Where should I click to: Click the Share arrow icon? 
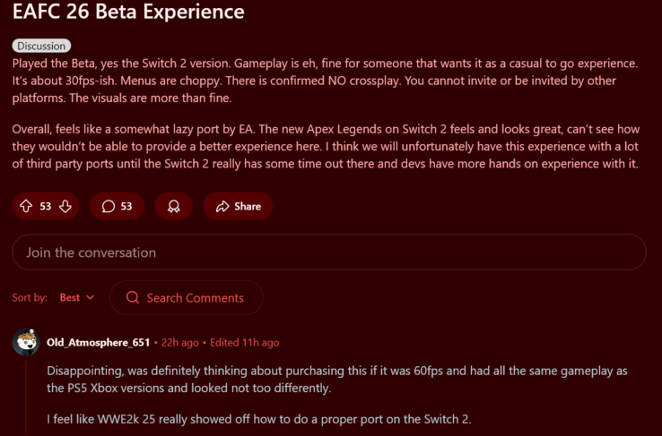click(x=222, y=206)
